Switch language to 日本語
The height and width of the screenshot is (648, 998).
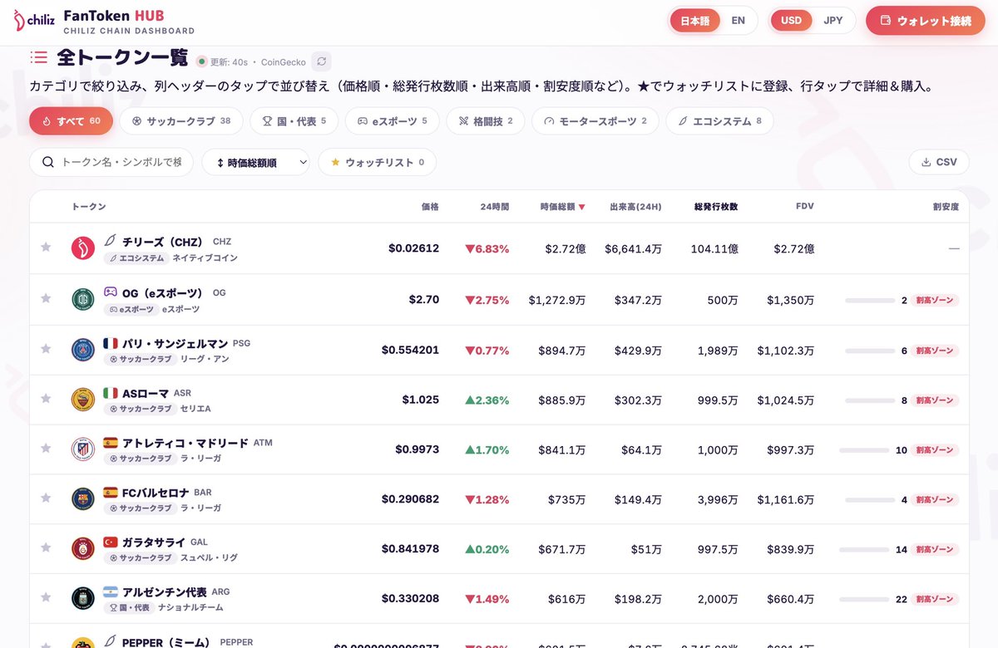694,21
